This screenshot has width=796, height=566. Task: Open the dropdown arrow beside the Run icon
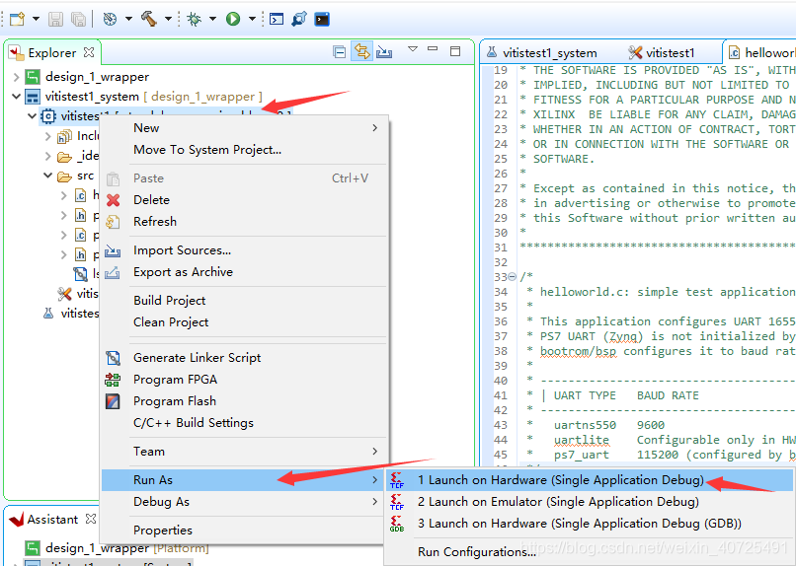pyautogui.click(x=252, y=20)
